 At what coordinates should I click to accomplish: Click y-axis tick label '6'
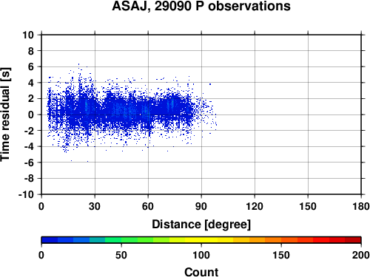[x=31, y=66]
